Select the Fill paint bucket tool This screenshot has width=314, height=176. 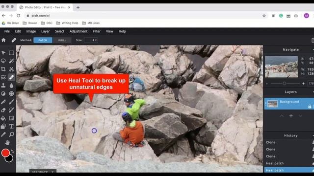click(3, 118)
